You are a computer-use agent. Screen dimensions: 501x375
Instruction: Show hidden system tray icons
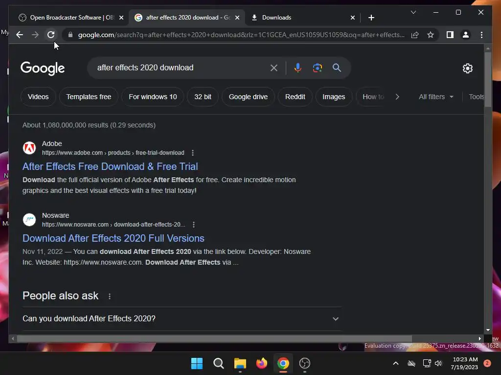pyautogui.click(x=395, y=363)
